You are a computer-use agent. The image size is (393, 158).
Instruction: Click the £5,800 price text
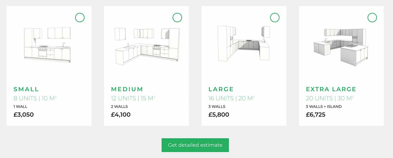tap(219, 115)
